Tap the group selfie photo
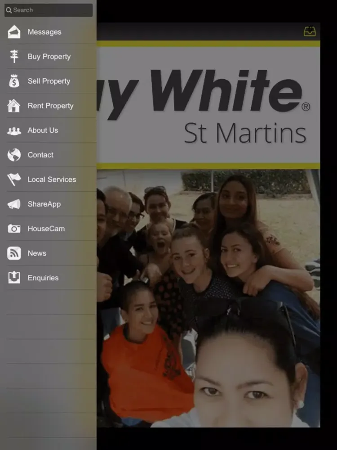 208,298
